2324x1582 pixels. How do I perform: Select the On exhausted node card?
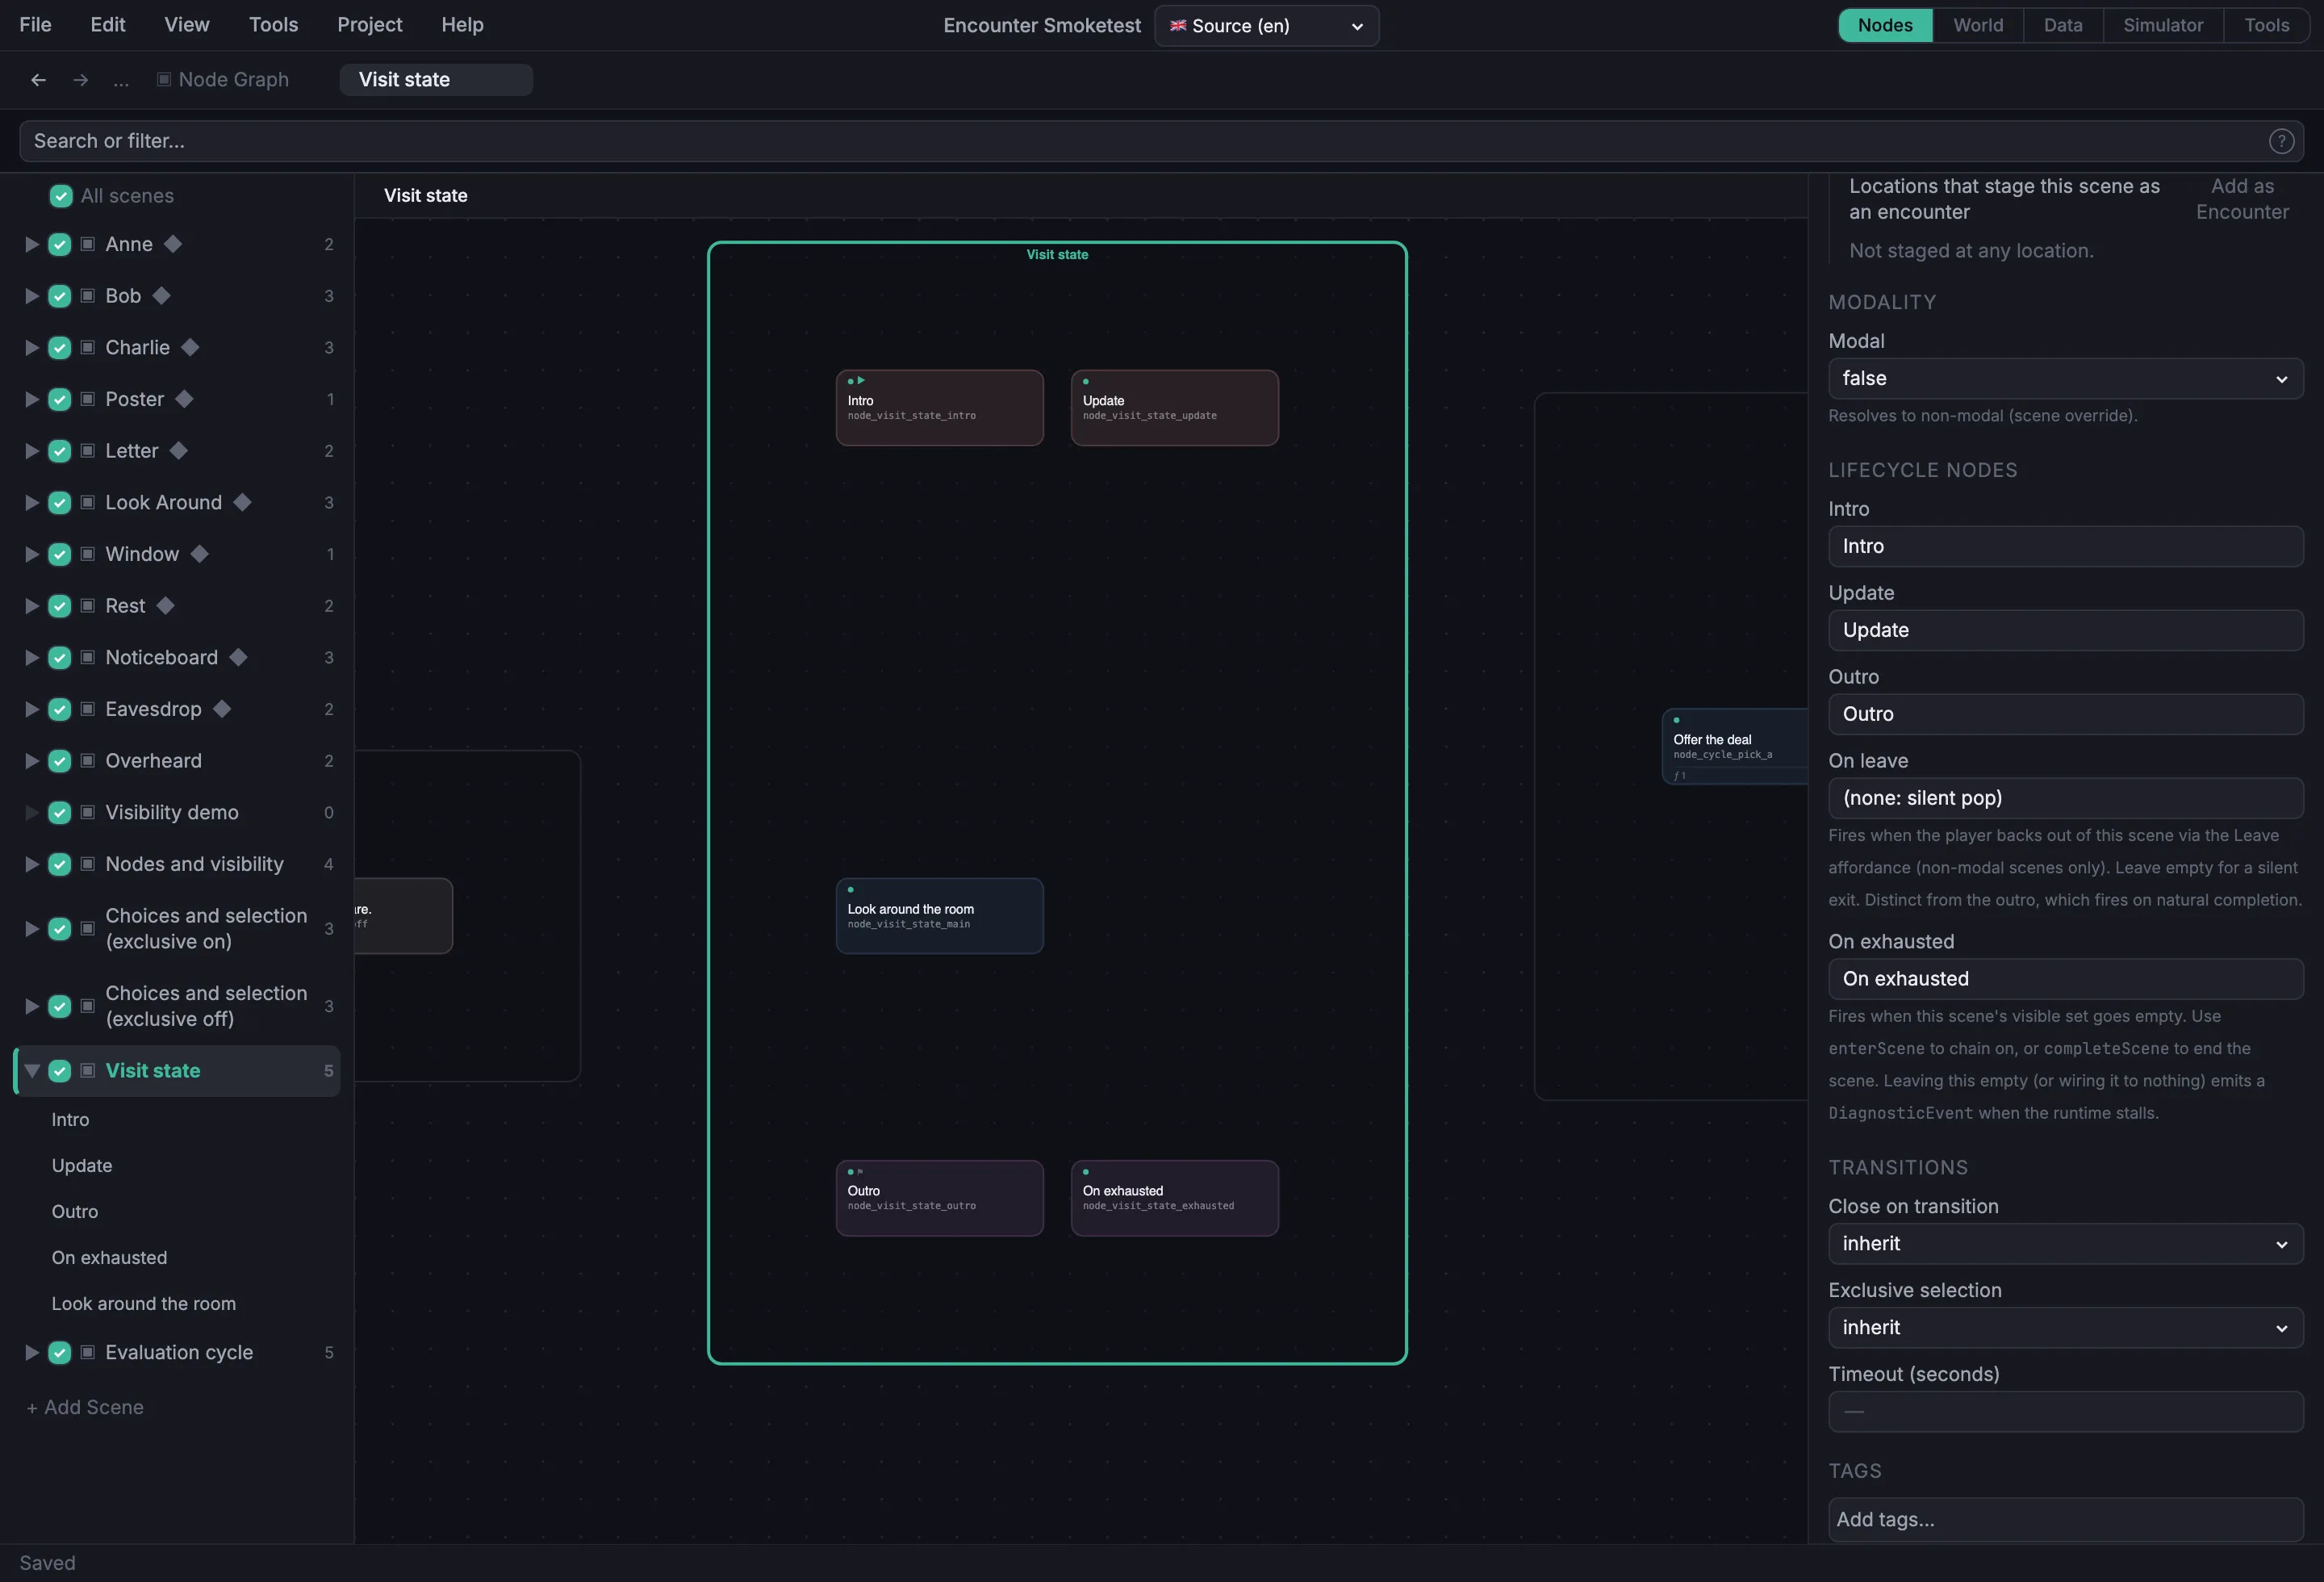click(x=1174, y=1198)
